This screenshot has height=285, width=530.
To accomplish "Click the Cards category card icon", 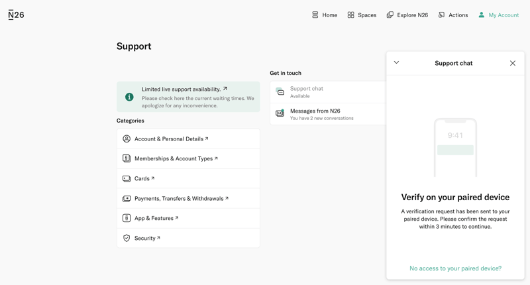I will (127, 178).
